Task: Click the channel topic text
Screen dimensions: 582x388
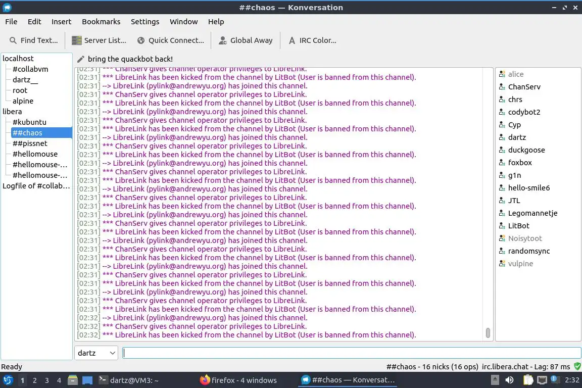Action: [x=130, y=59]
